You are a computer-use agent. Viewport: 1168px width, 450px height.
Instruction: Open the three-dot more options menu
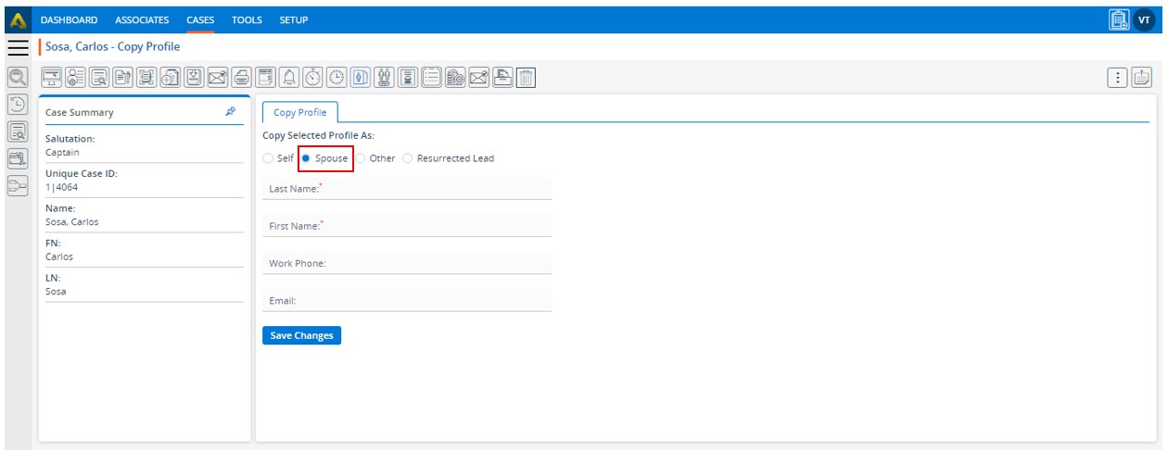coord(1119,79)
